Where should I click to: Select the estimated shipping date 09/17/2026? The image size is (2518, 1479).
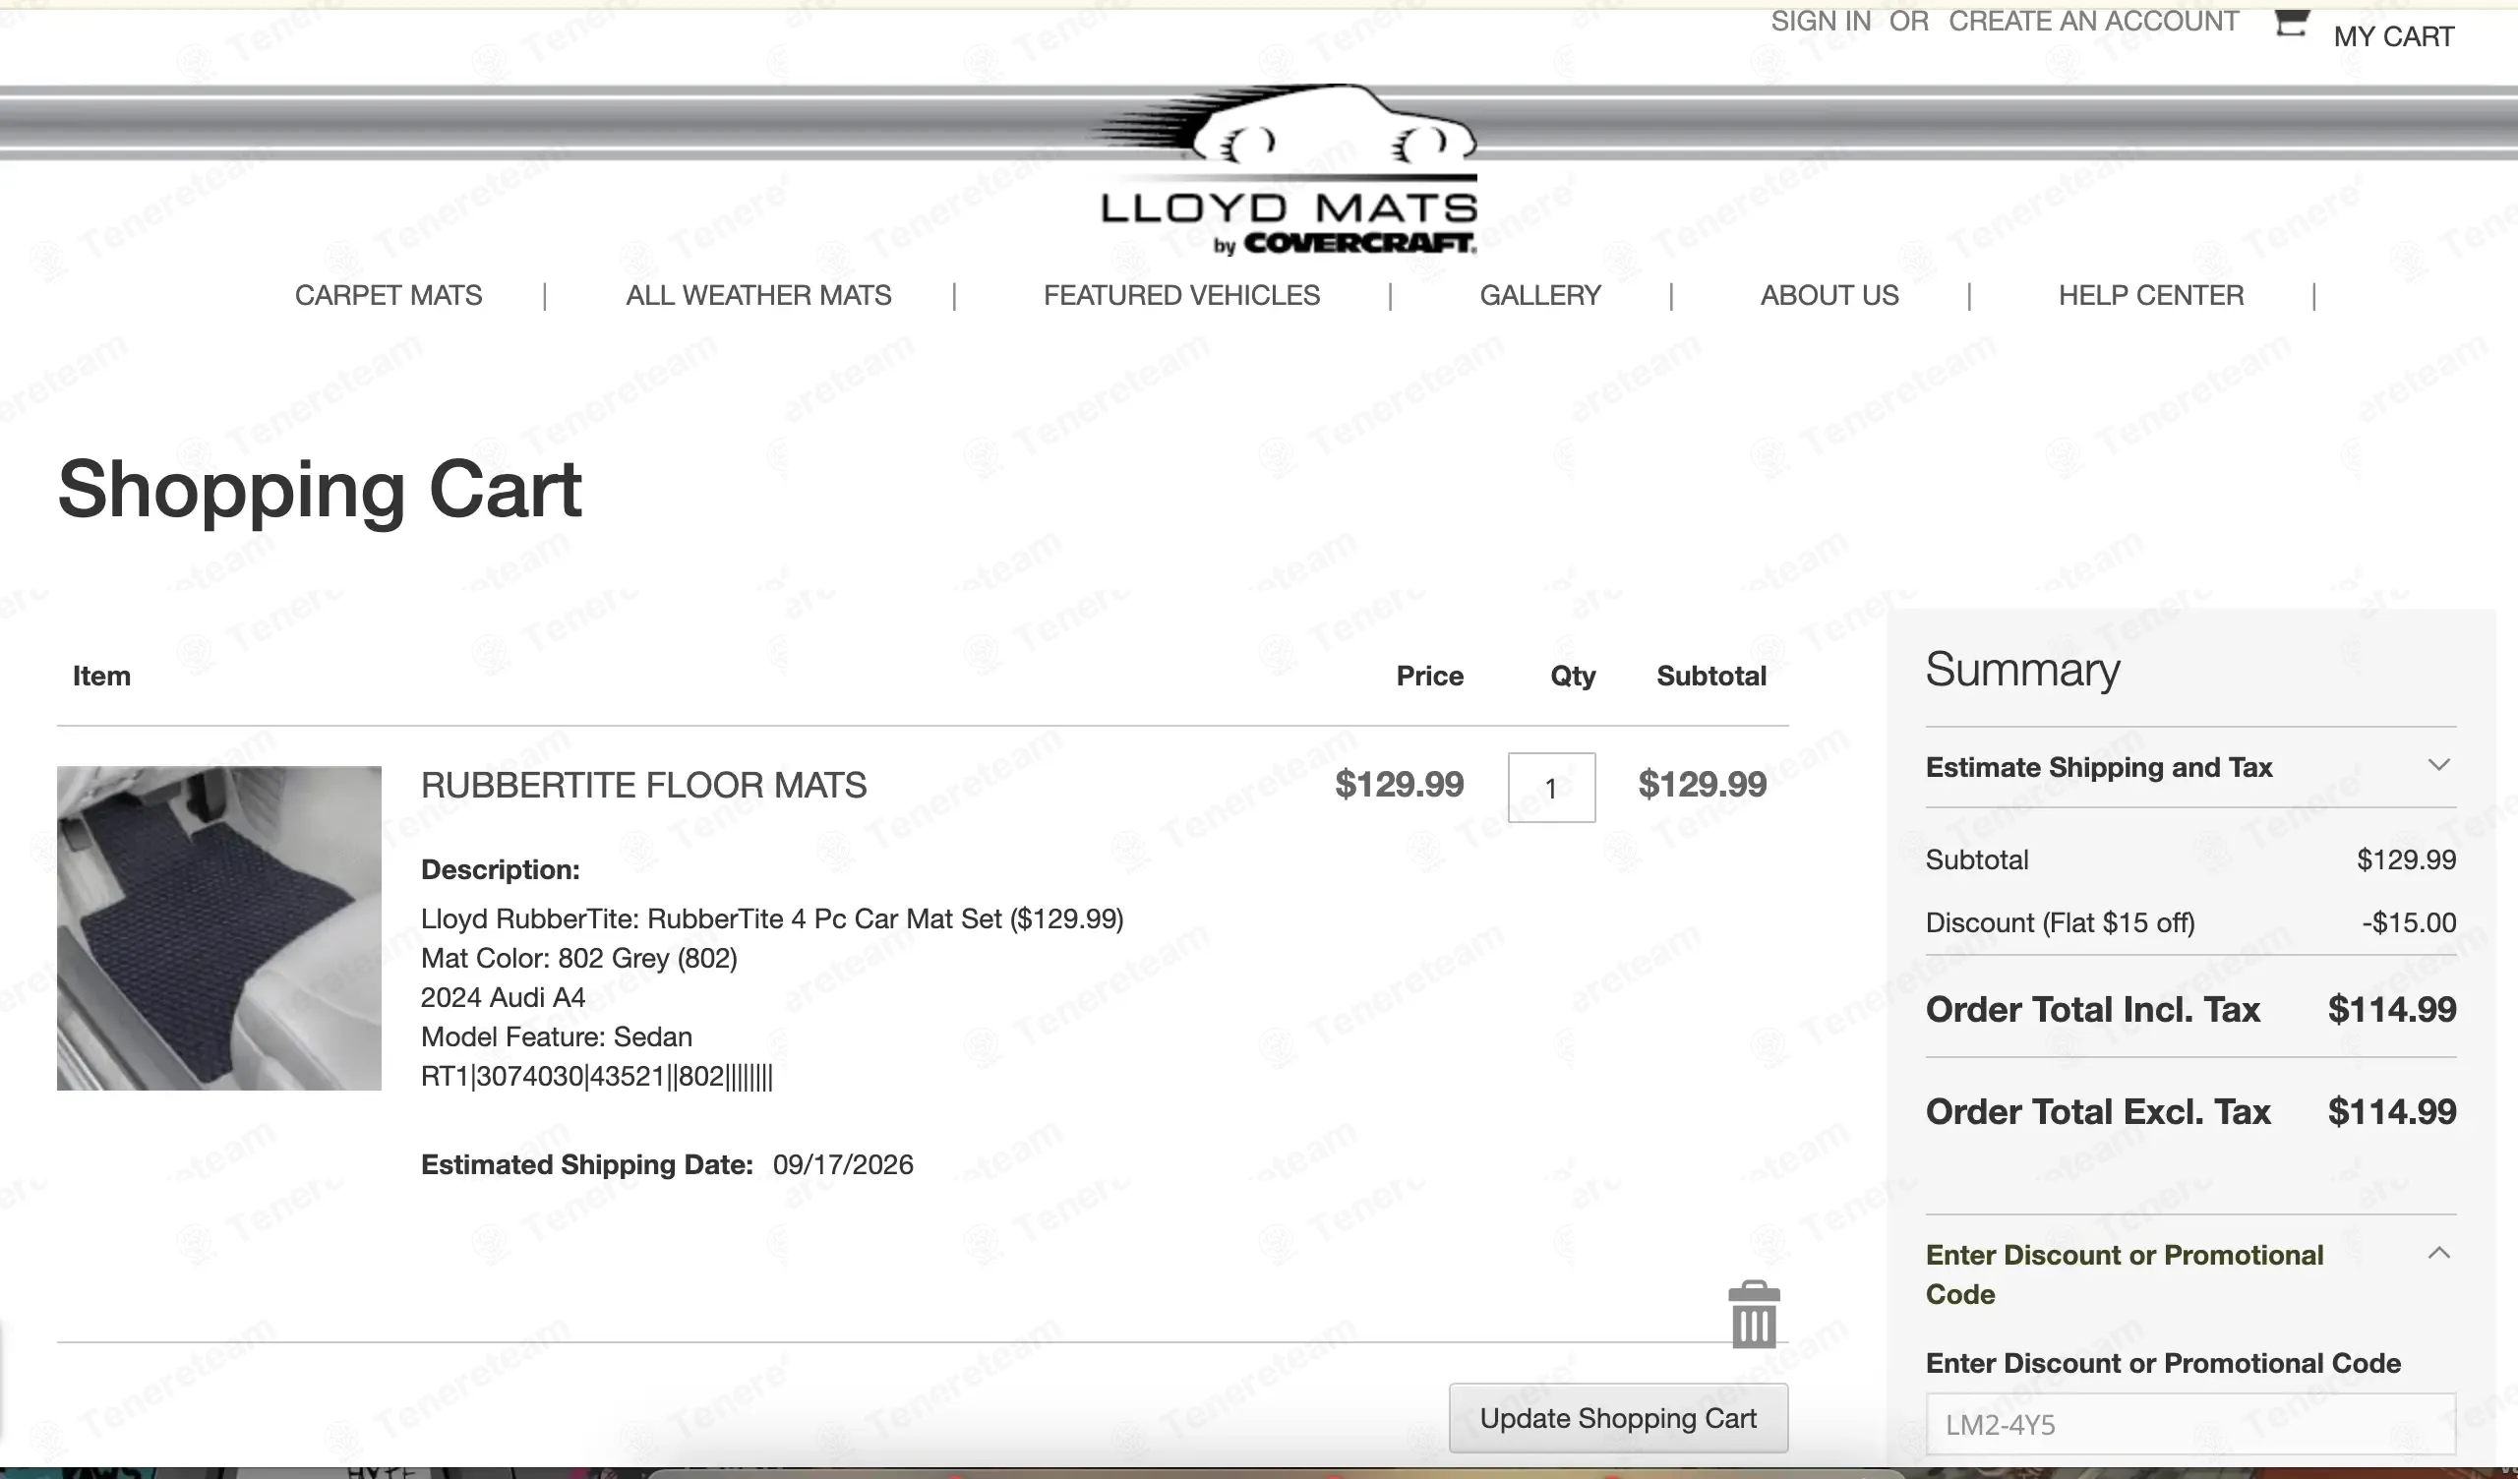(842, 1164)
